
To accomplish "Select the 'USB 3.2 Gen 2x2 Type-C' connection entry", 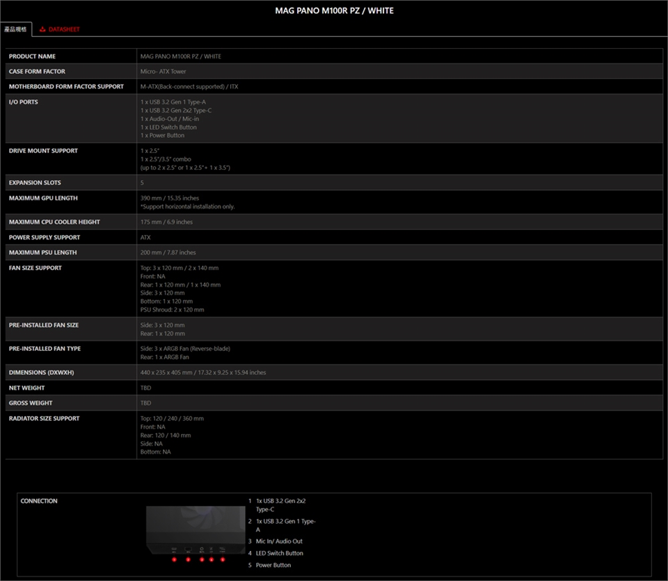I will coord(280,504).
